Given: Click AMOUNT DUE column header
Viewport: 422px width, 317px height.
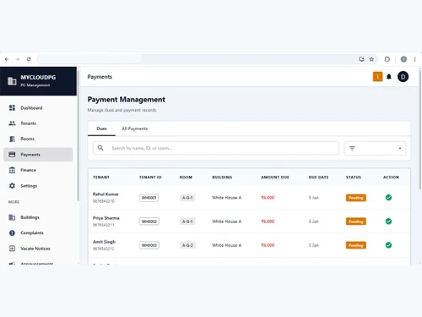Looking at the screenshot, I should point(275,178).
